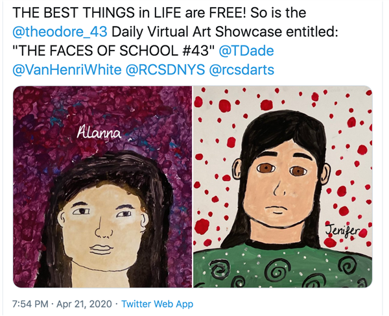Click a brown eye in the Jenifer portrait
The image size is (389, 316).
(x=265, y=168)
